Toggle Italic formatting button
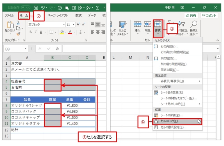The width and height of the screenshot is (224, 146). tap(36, 32)
